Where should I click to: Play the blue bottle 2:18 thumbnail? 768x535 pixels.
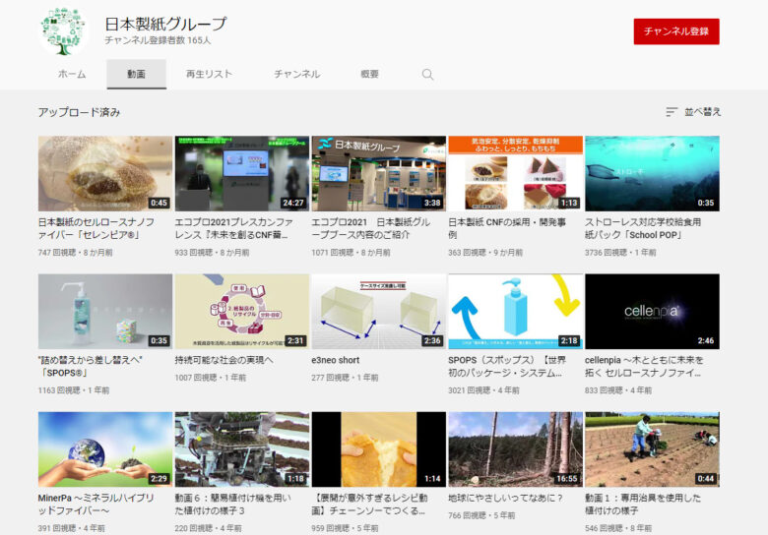click(x=515, y=312)
